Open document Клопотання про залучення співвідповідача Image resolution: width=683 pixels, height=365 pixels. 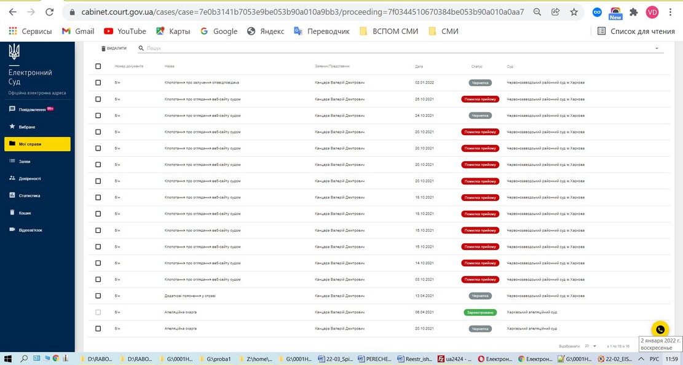tap(202, 83)
